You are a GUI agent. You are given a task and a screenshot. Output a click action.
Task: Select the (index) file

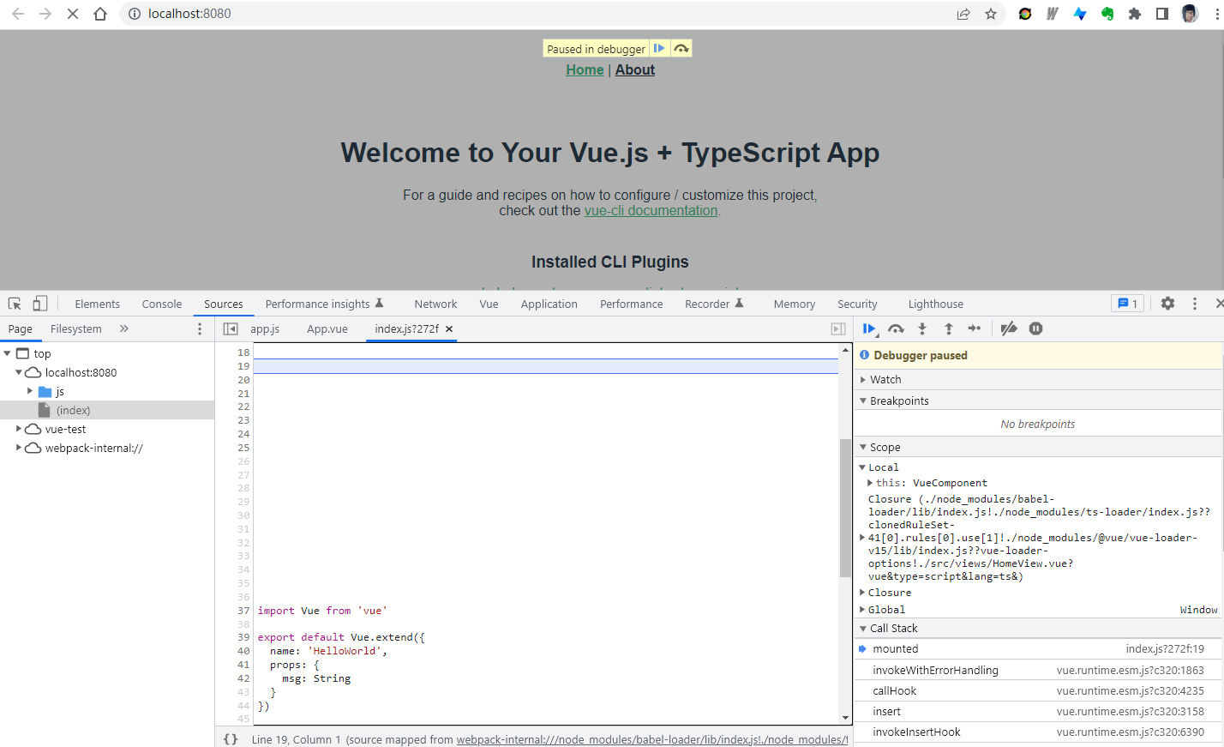[107, 410]
